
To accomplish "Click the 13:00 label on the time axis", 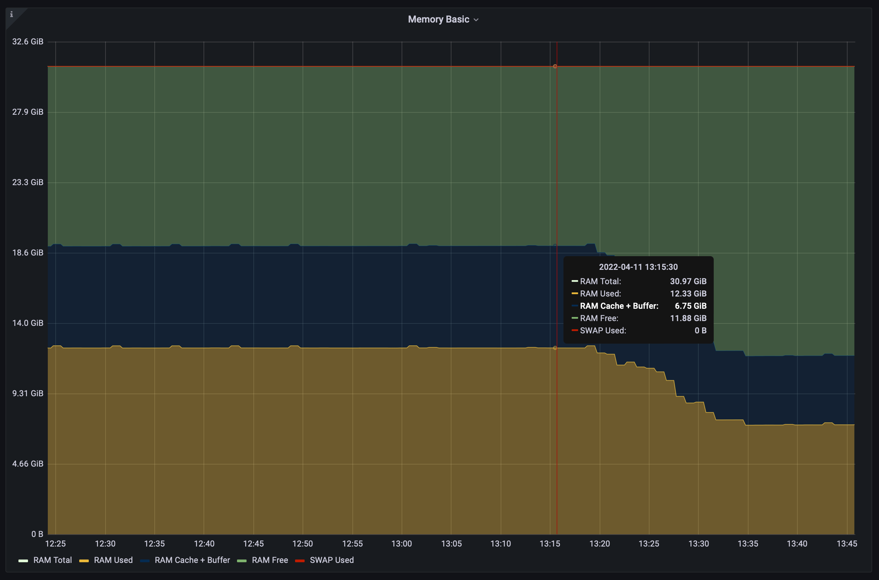I will coord(401,543).
